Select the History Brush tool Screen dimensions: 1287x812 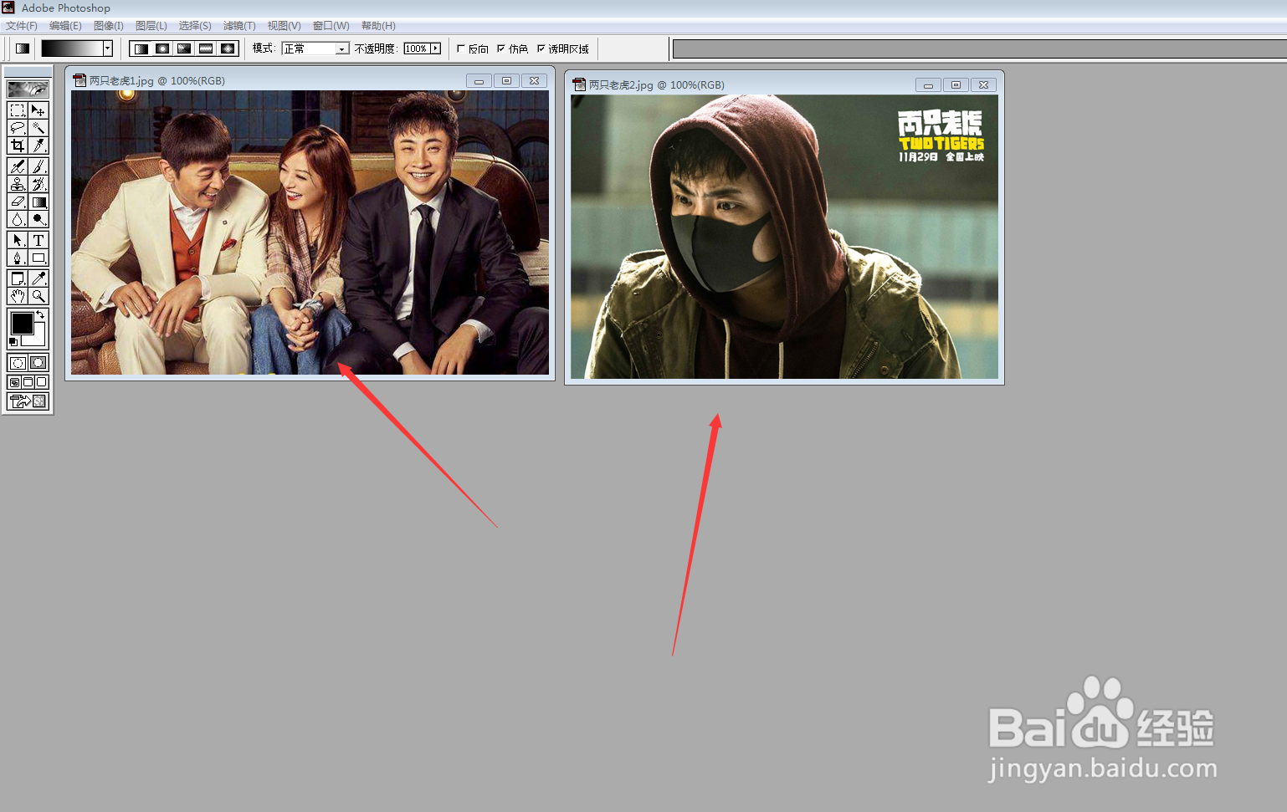coord(38,184)
